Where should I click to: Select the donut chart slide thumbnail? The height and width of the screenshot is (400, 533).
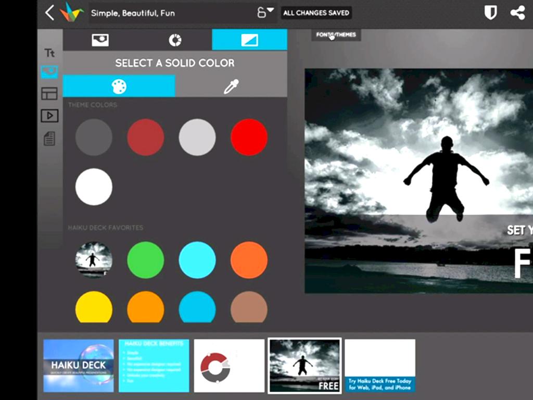(229, 365)
